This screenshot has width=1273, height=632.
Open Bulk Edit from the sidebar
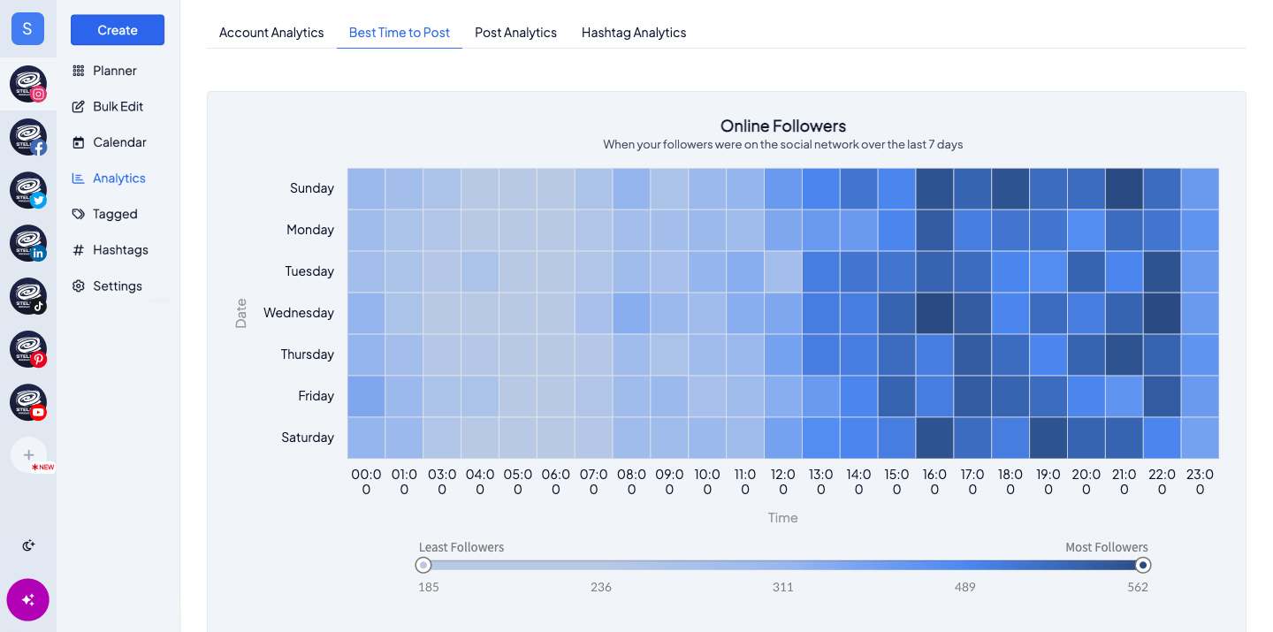pos(116,106)
